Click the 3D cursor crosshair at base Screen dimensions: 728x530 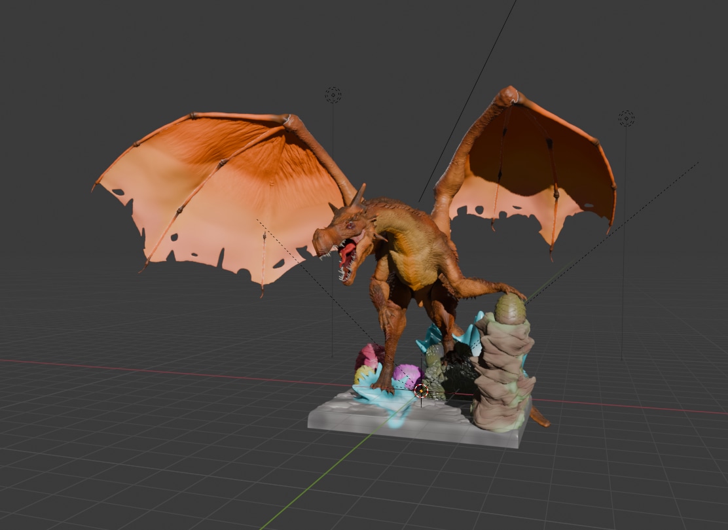[x=421, y=391]
